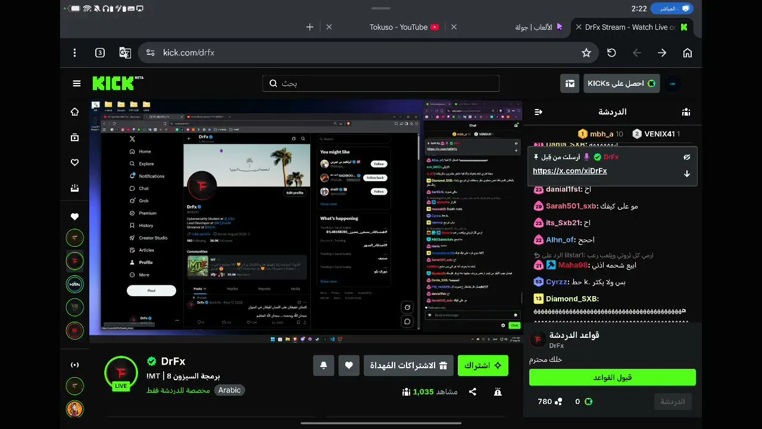Open the cartoon face channel avatar in sidebar
This screenshot has height=429, width=762.
pyautogui.click(x=74, y=409)
